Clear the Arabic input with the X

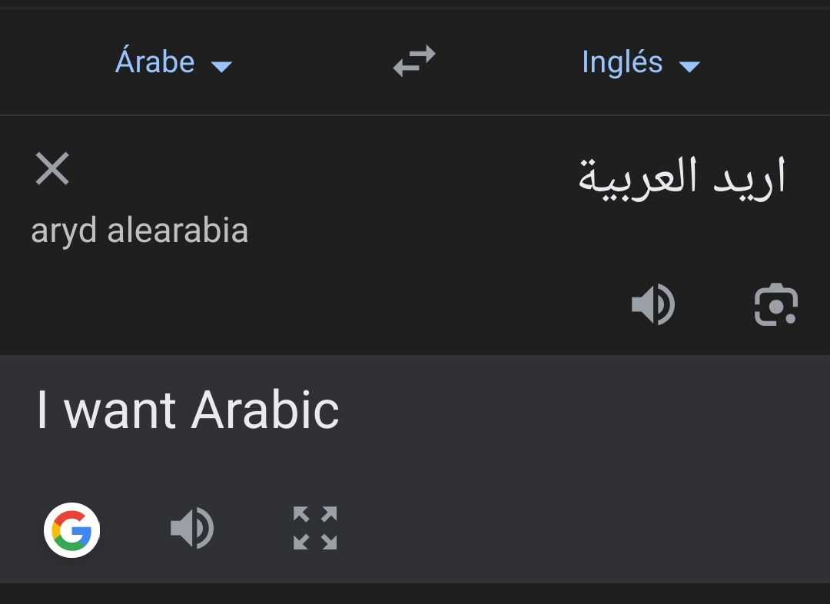(x=52, y=169)
